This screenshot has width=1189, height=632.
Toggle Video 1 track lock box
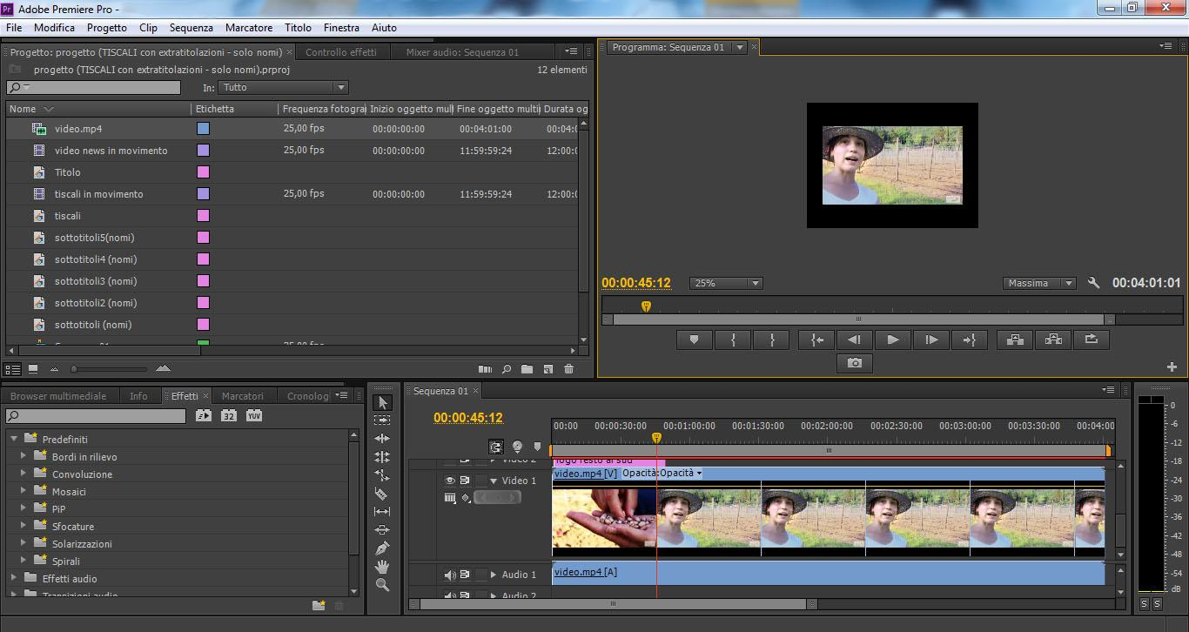click(480, 481)
